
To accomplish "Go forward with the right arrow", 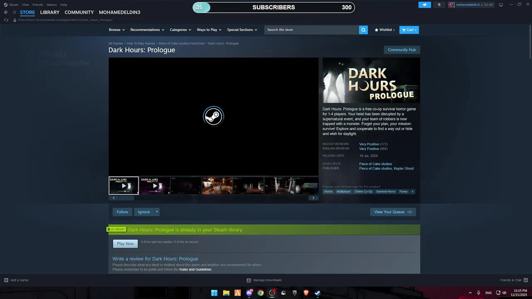I will click(14, 12).
